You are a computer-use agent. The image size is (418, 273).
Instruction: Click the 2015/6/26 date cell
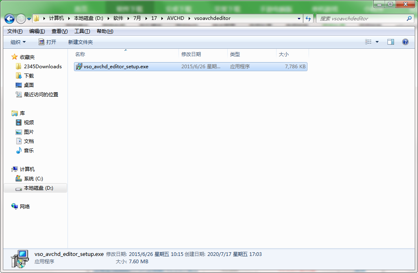point(201,67)
